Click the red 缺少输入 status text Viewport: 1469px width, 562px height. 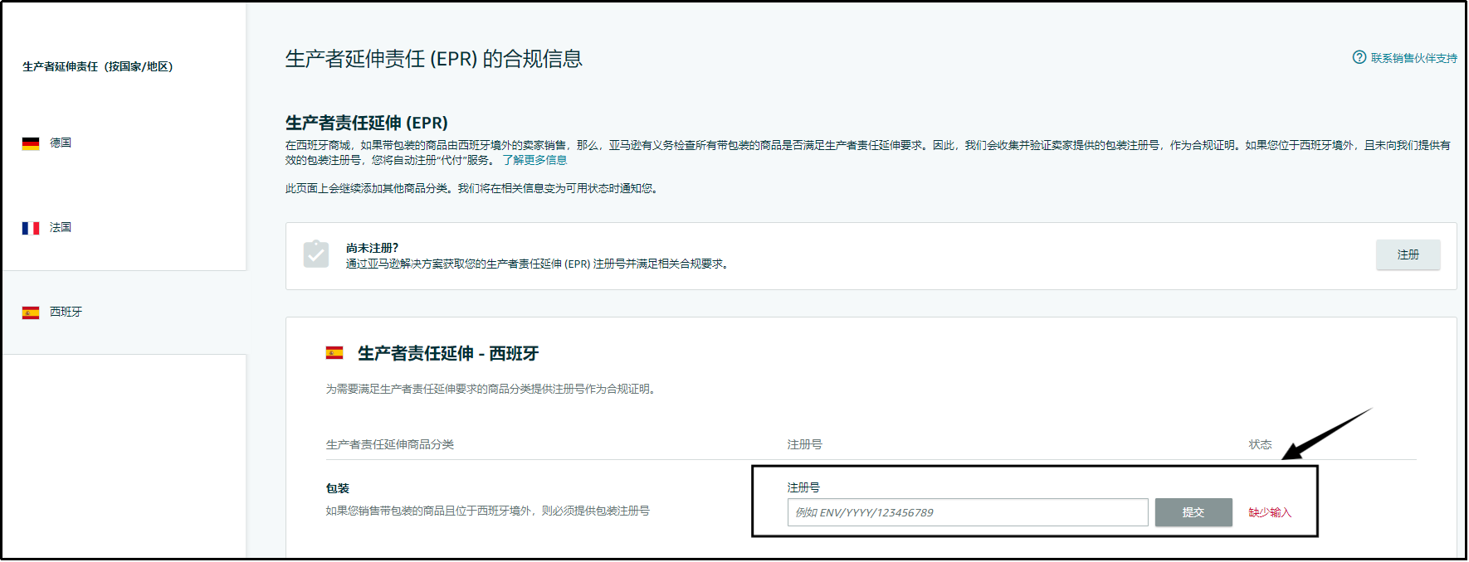[1270, 512]
